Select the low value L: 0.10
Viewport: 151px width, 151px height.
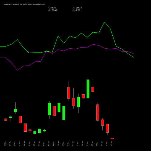pos(76,10)
